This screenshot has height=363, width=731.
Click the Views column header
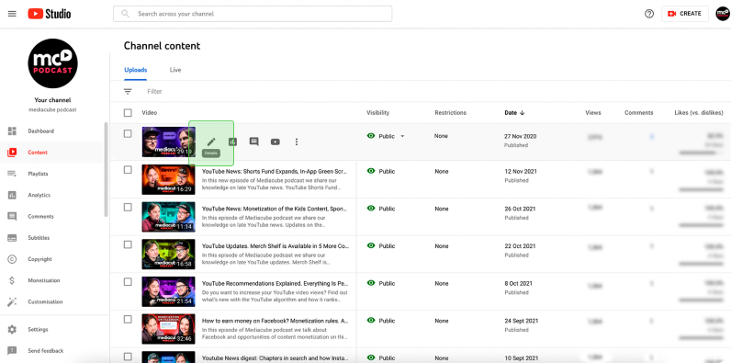coord(593,113)
